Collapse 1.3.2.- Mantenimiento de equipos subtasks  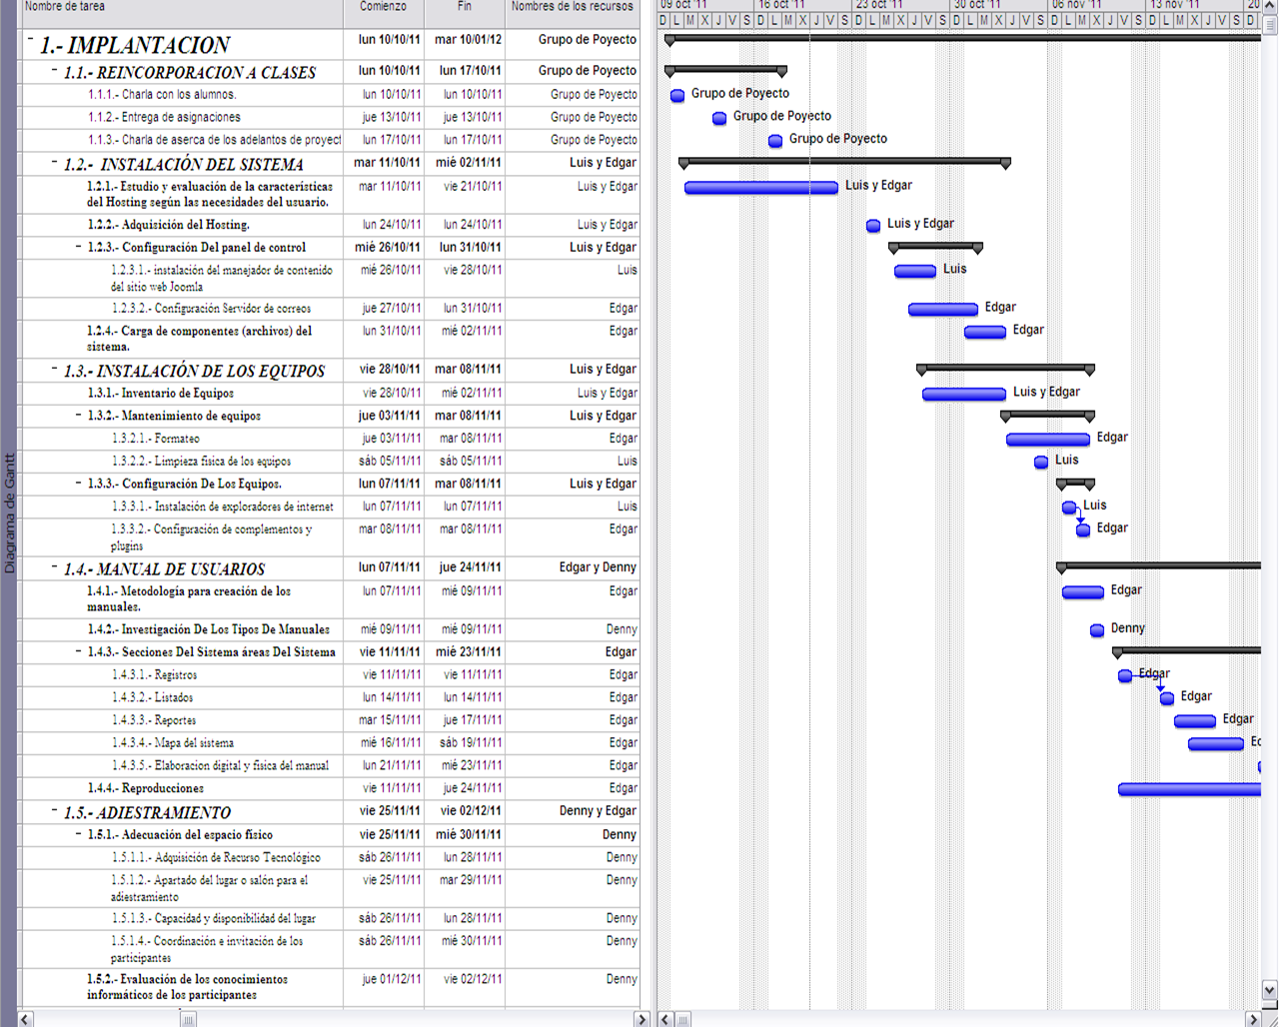[x=79, y=415]
